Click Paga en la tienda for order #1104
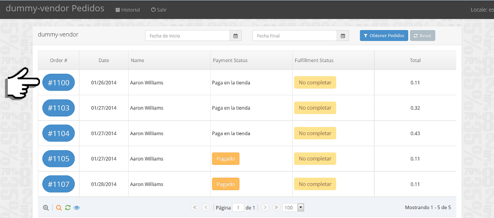 231,134
